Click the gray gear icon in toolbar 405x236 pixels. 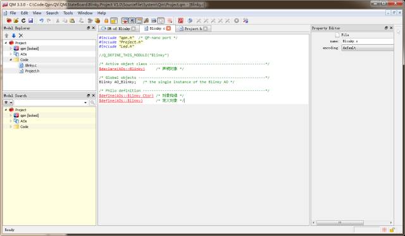[x=236, y=21]
